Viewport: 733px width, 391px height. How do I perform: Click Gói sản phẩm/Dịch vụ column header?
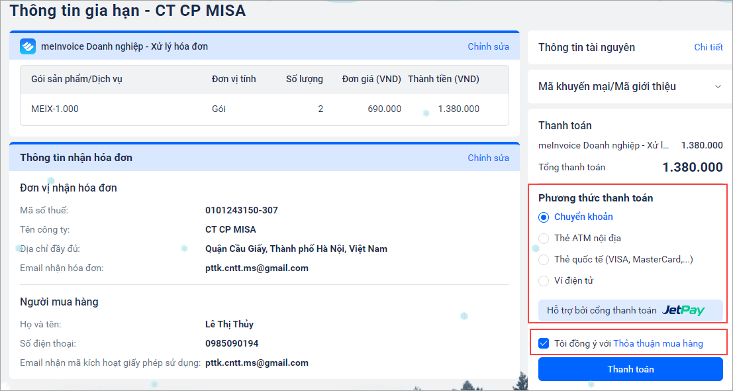coord(77,79)
